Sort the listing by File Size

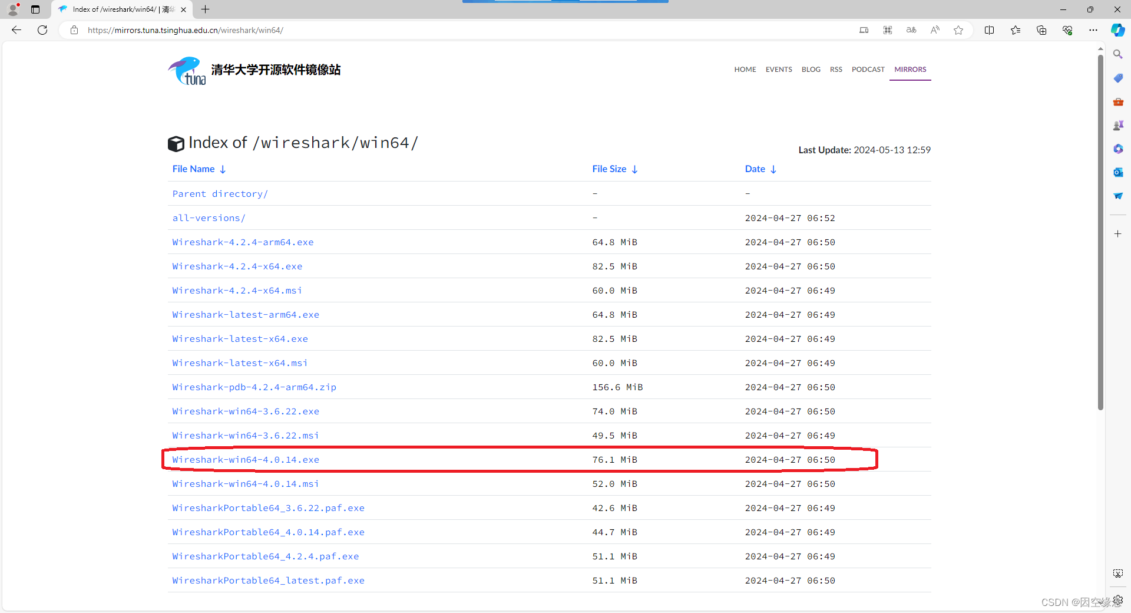pos(615,169)
